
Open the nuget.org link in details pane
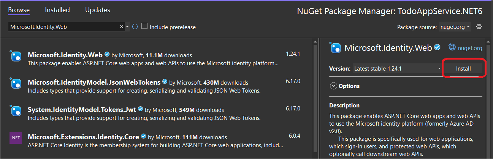click(470, 48)
